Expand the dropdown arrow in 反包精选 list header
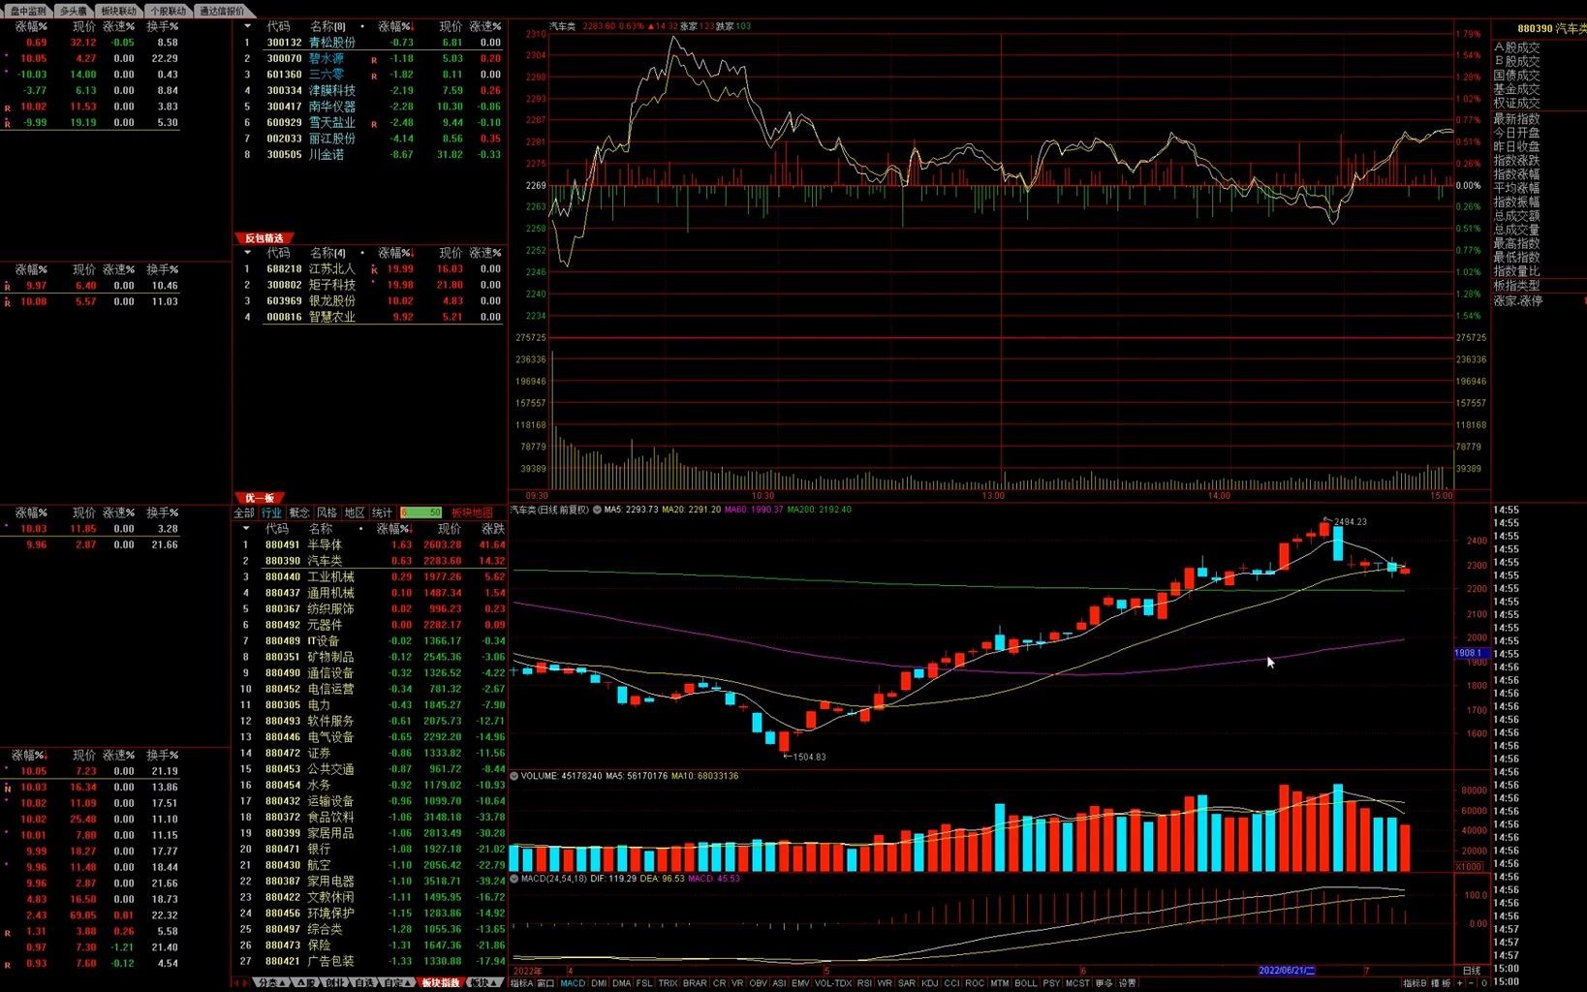Screen dimensions: 1587x992 coord(247,253)
